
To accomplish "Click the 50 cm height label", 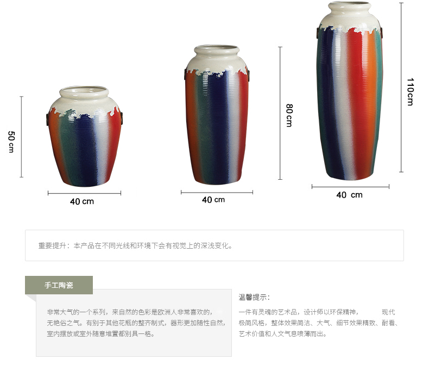I will click(x=11, y=142).
